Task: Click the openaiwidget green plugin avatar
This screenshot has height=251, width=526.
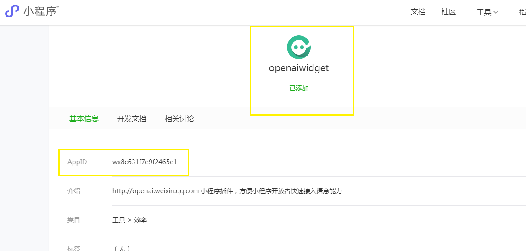Action: coord(299,47)
